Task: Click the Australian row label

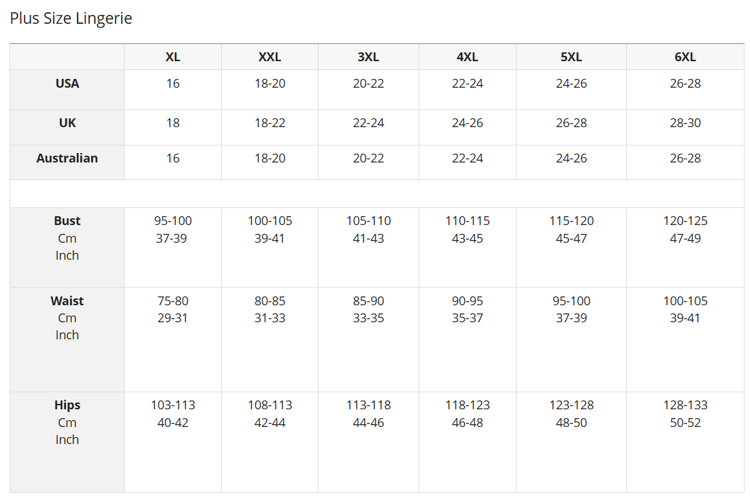Action: (67, 158)
